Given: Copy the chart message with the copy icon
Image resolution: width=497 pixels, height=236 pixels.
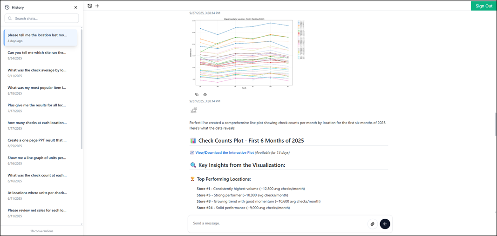Looking at the screenshot, I should (x=197, y=94).
